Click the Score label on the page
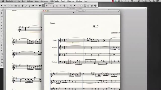Image resolution: width=161 pixels, height=90 pixels. click(53, 23)
